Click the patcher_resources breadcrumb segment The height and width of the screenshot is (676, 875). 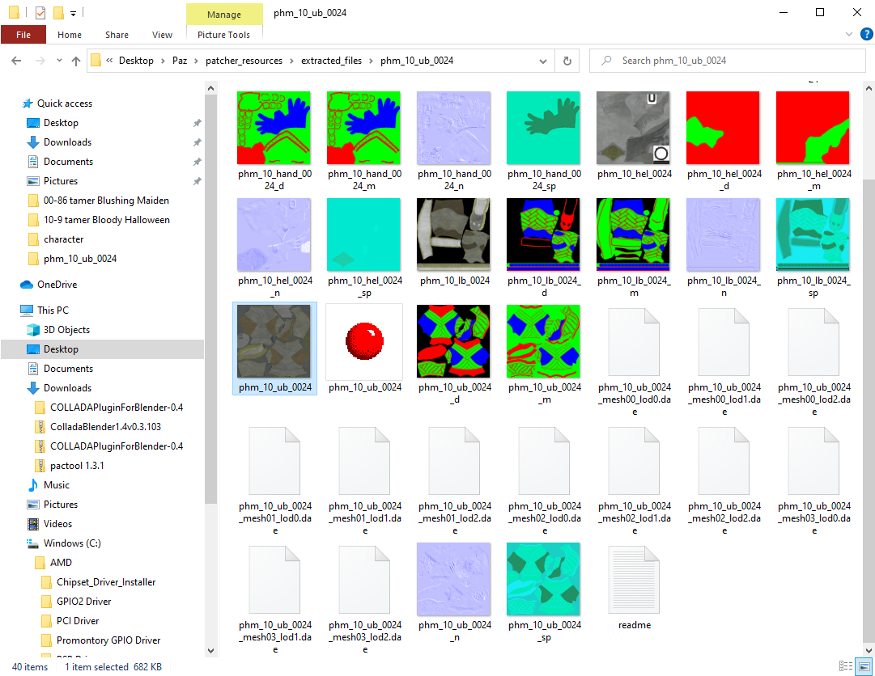click(244, 61)
